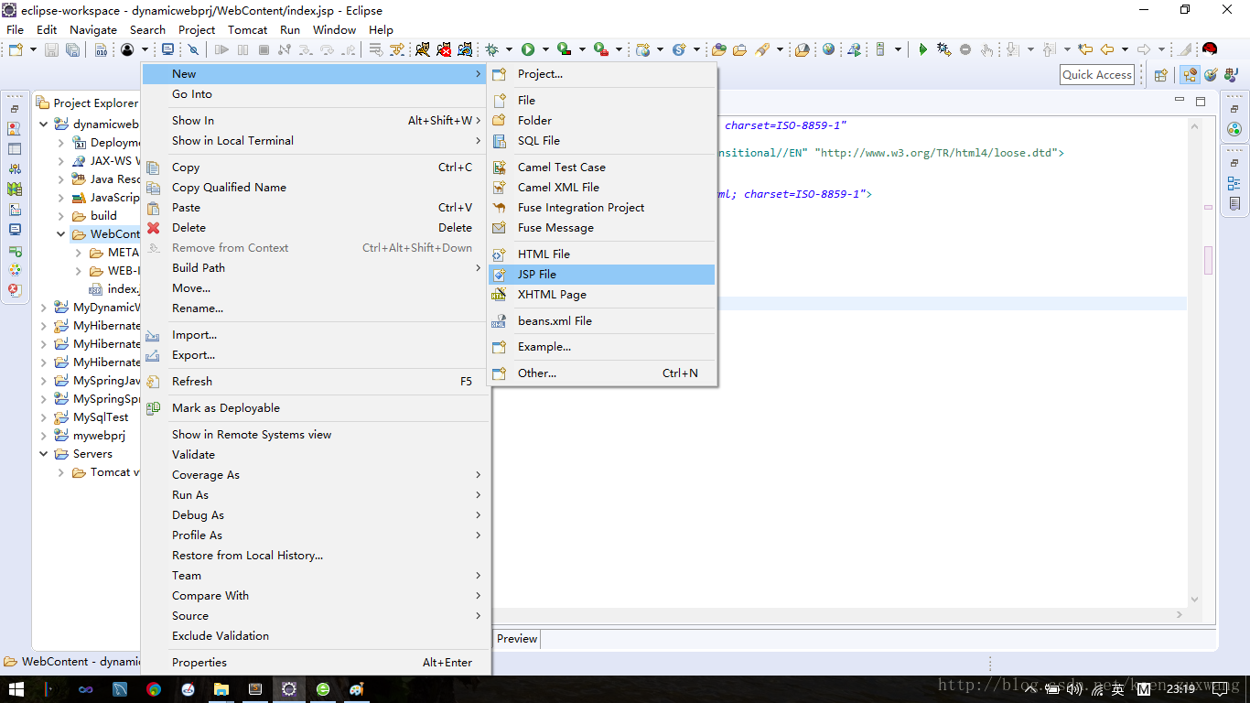Click Mark as Deployable menu entry

click(317, 408)
